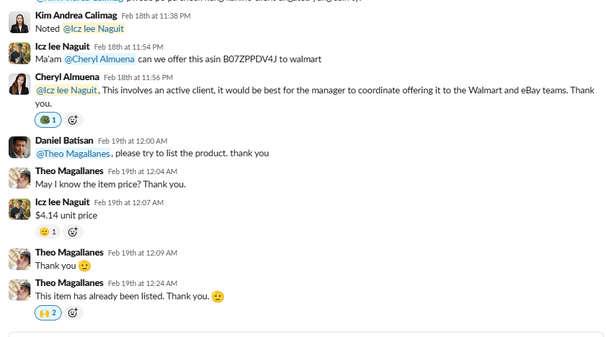Add a reaction to Cheryl Almuena's message

point(73,120)
